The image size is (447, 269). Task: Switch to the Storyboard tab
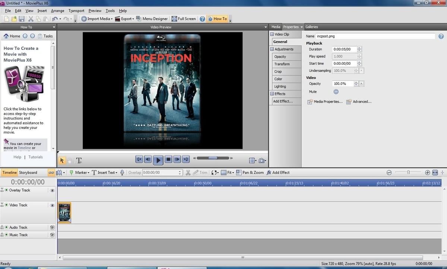point(28,173)
